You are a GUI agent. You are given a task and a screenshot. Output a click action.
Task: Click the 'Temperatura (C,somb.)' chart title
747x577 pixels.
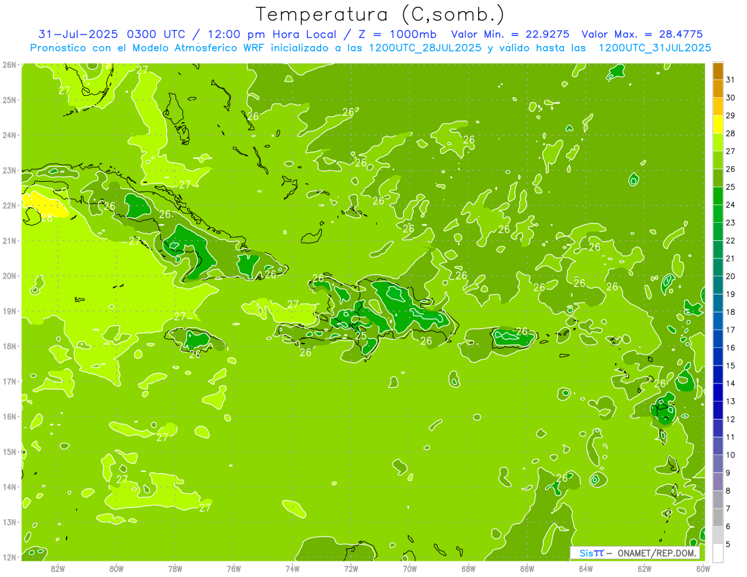click(380, 14)
